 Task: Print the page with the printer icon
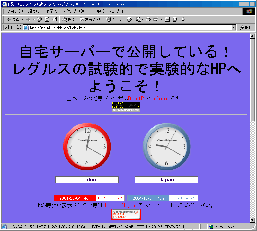pos(148,20)
